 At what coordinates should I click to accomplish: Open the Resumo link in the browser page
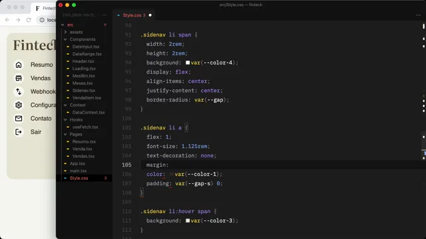[x=41, y=65]
